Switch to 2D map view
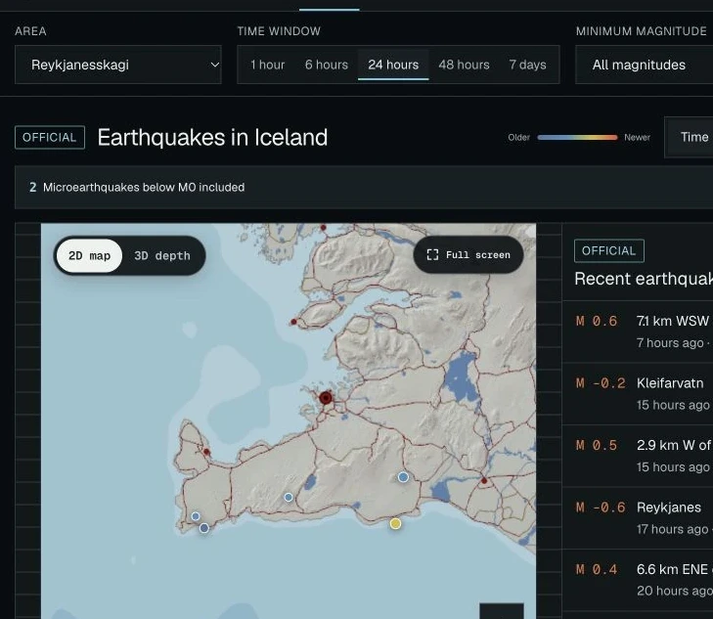Viewport: 713px width, 619px height. point(90,256)
